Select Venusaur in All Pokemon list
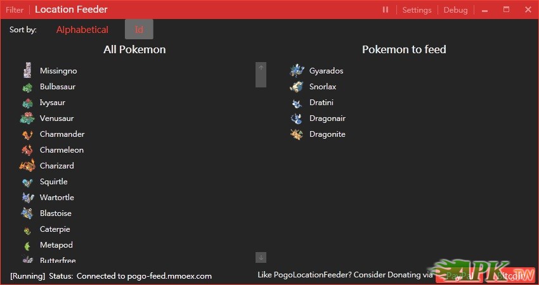This screenshot has width=539, height=285. pos(56,118)
